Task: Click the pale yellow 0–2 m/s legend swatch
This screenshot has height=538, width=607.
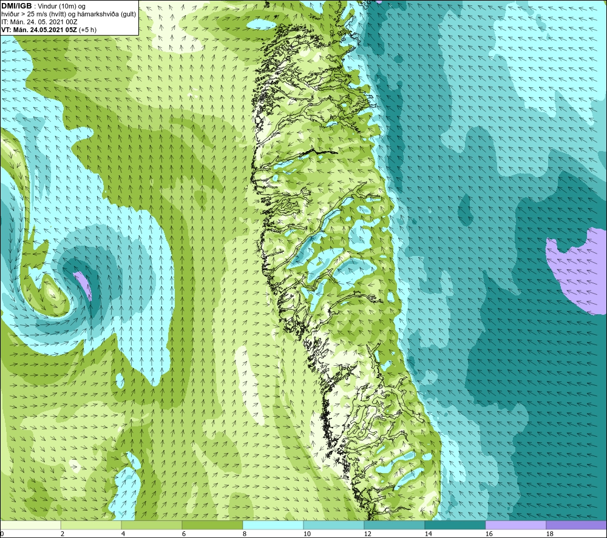Action: pos(30,525)
